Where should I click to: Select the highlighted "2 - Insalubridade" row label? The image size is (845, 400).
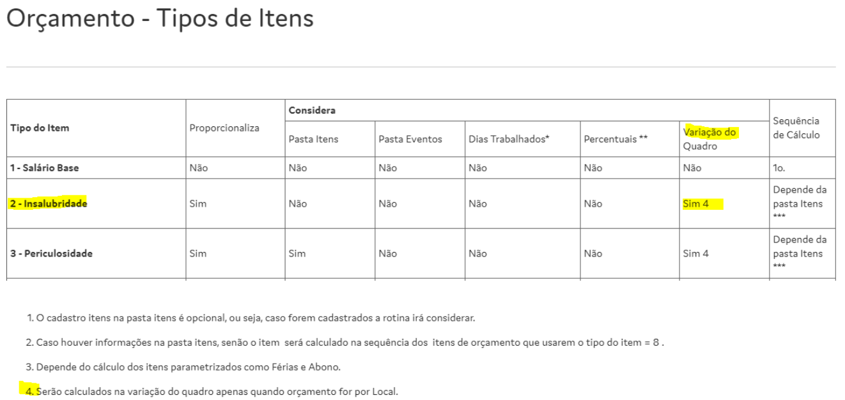click(49, 204)
